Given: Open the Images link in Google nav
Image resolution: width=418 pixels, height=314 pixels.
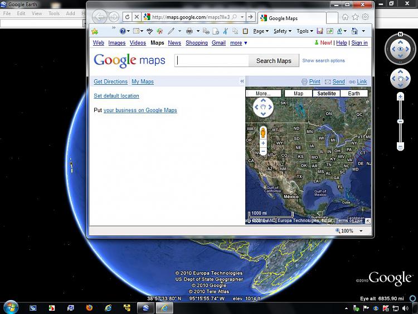Looking at the screenshot, I should point(117,43).
